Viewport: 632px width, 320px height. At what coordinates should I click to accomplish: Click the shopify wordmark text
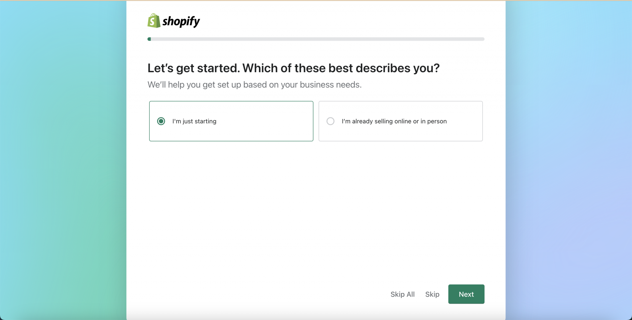pyautogui.click(x=181, y=21)
